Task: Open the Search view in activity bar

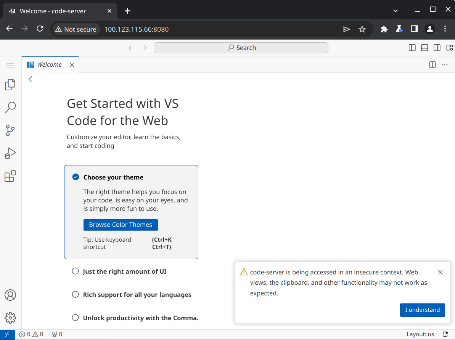Action: (10, 107)
